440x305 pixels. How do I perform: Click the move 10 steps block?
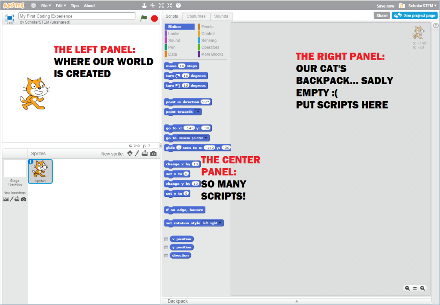[182, 66]
